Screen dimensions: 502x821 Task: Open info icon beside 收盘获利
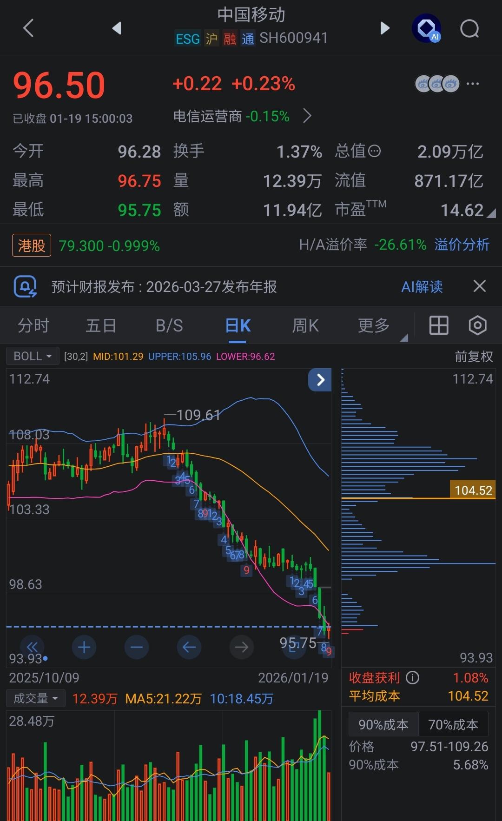click(x=412, y=678)
